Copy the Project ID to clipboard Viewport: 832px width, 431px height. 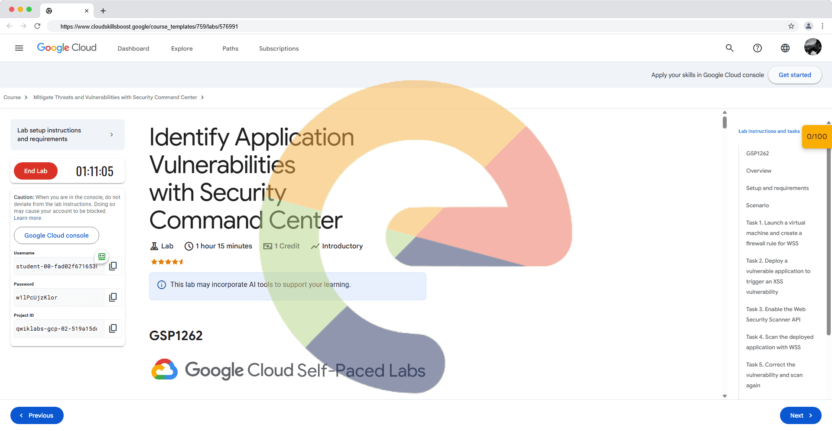coord(113,328)
